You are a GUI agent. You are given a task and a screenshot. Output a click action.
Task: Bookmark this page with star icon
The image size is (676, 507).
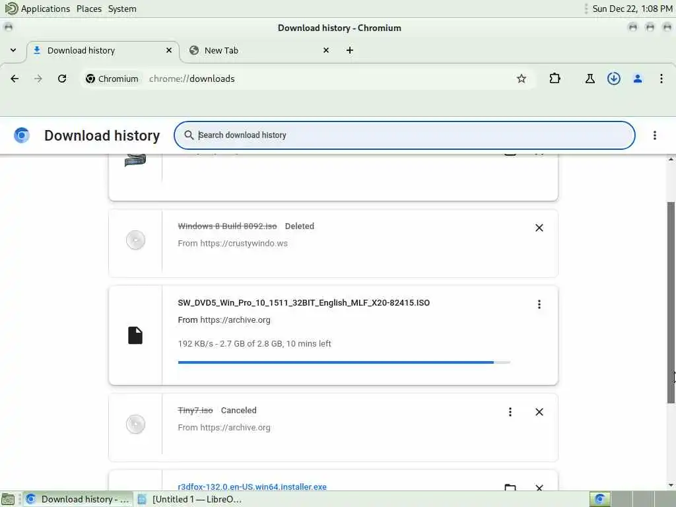pos(522,79)
